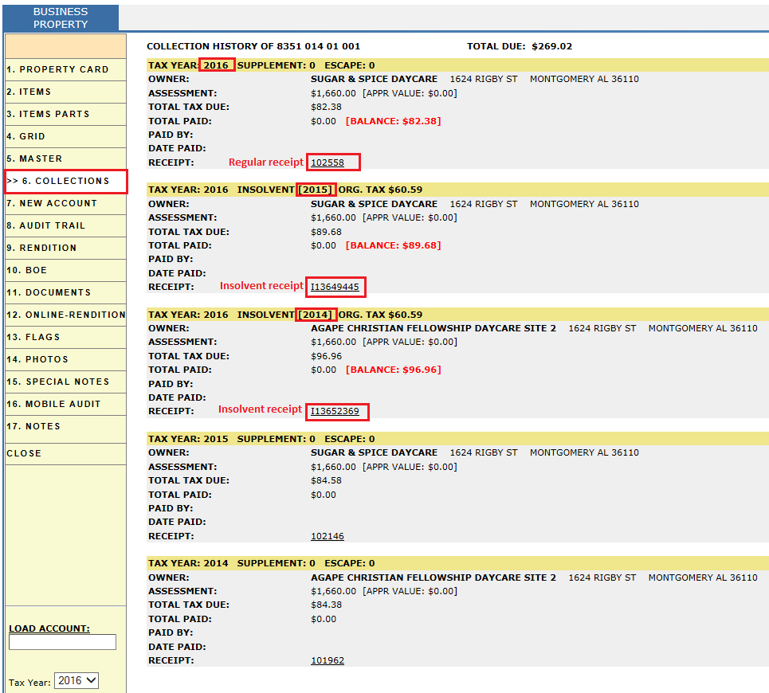Open the Property Card menu item
The height and width of the screenshot is (693, 769).
65,69
